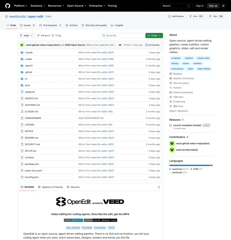The width and height of the screenshot is (231, 240).
Task: Open the main branch dropdown
Action: pos(26,36)
